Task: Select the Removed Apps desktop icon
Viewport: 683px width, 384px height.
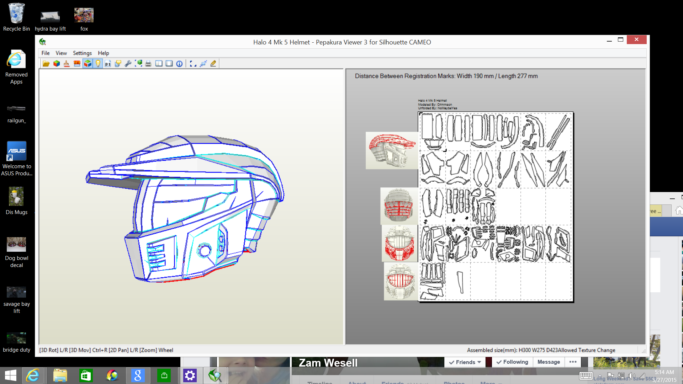Action: [x=16, y=67]
